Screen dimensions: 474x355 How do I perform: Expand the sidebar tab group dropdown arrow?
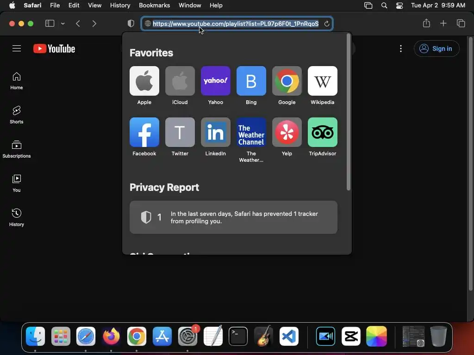point(62,24)
